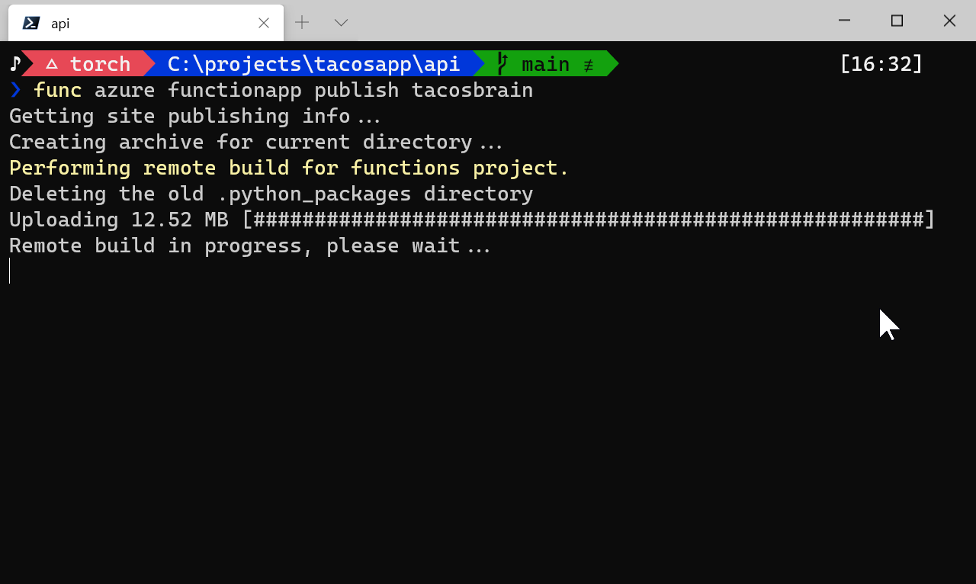Viewport: 976px width, 584px height.
Task: Place cursor at the blinking terminal caret
Action: pyautogui.click(x=10, y=271)
